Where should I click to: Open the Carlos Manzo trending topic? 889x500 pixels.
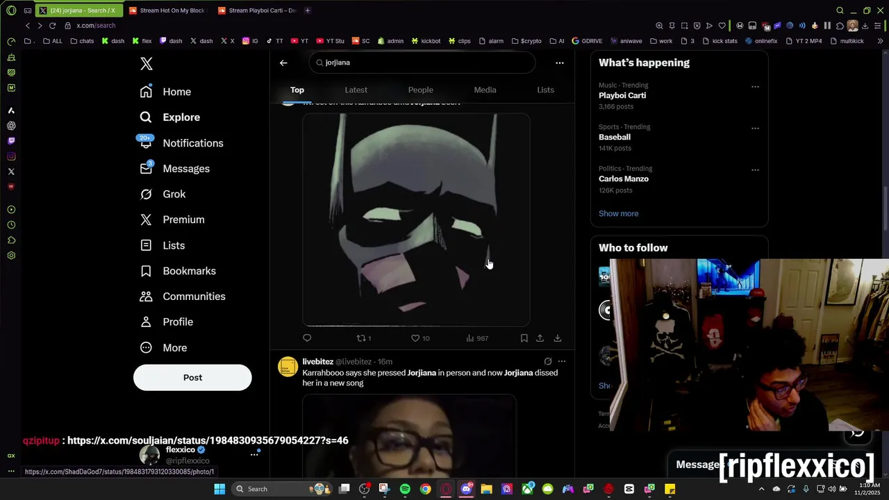624,178
